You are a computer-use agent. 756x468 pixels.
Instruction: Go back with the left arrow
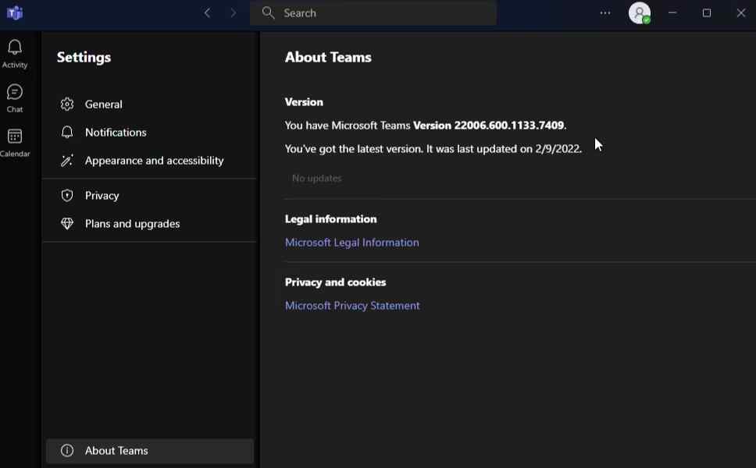pyautogui.click(x=207, y=13)
